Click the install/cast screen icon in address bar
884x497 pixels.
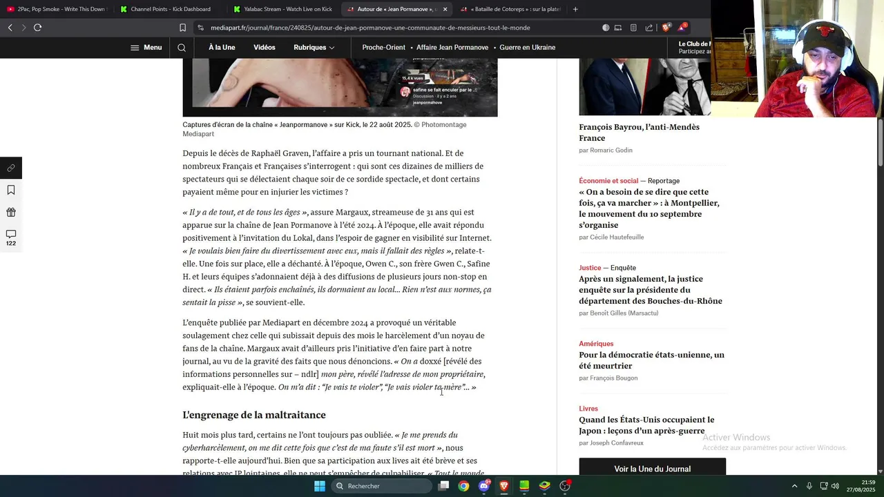(618, 28)
